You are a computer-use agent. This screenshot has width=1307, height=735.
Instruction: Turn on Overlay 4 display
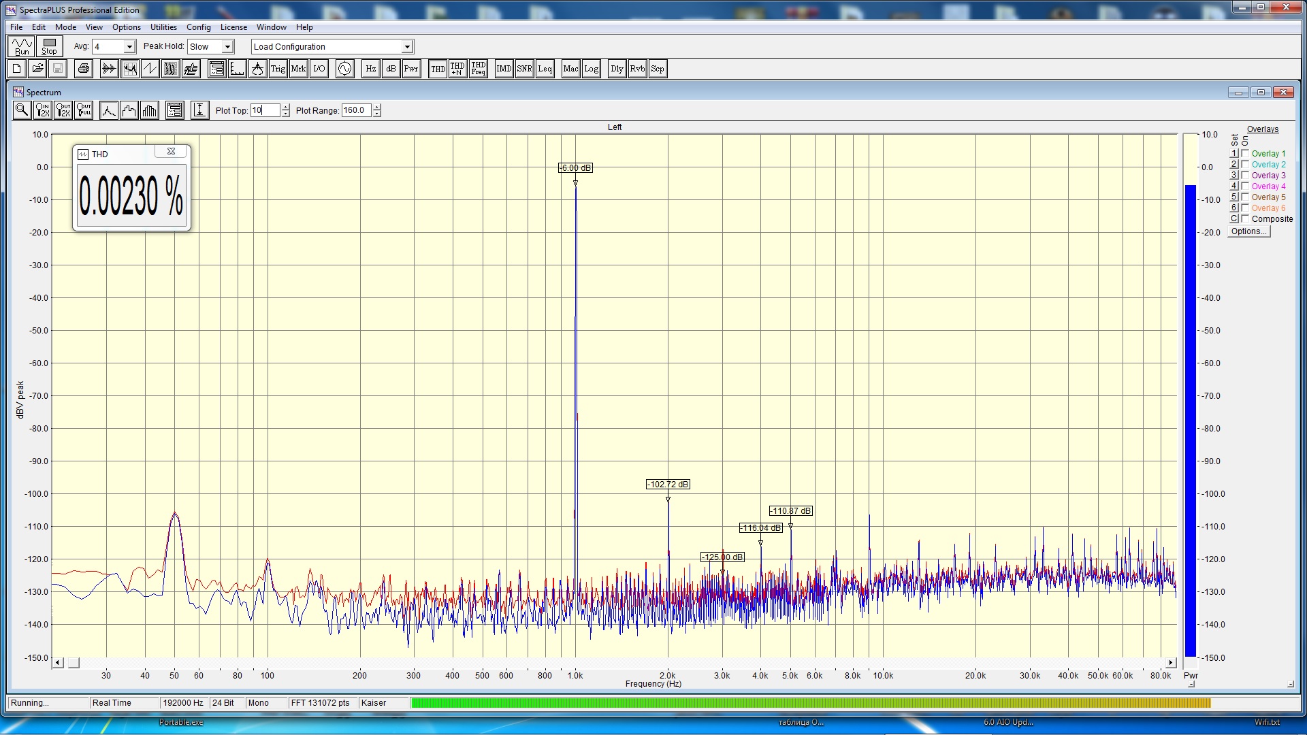click(1245, 186)
